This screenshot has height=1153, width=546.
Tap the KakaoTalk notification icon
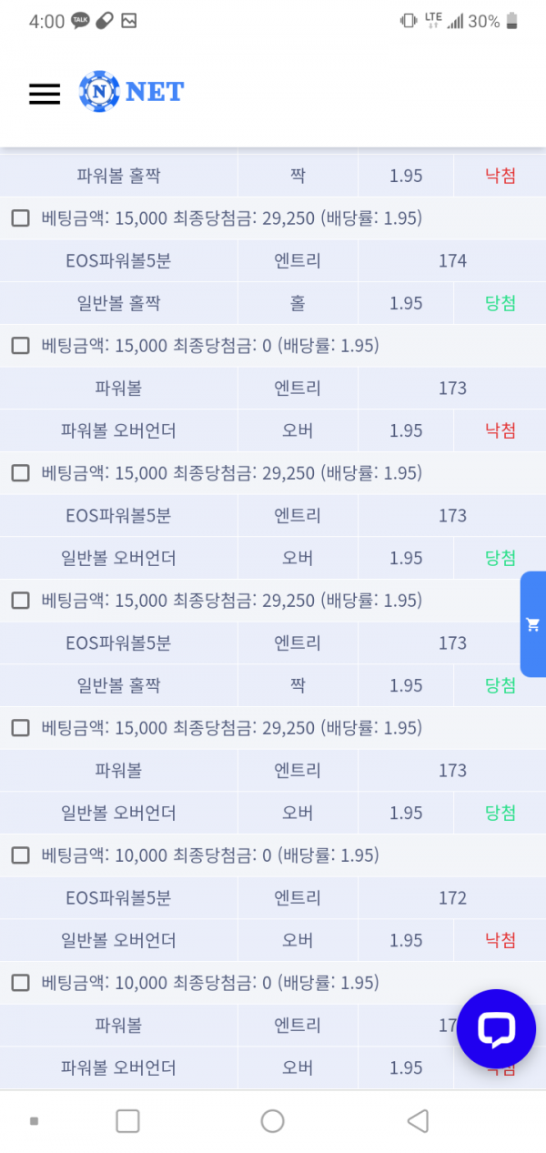81,21
